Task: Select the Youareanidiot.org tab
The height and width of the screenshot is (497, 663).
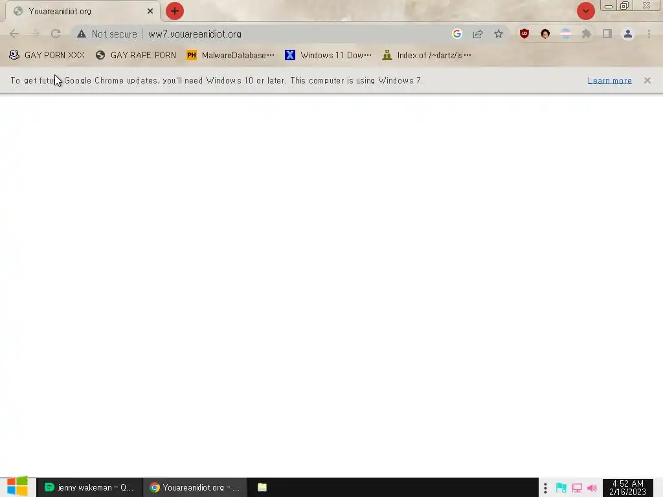Action: pos(83,12)
